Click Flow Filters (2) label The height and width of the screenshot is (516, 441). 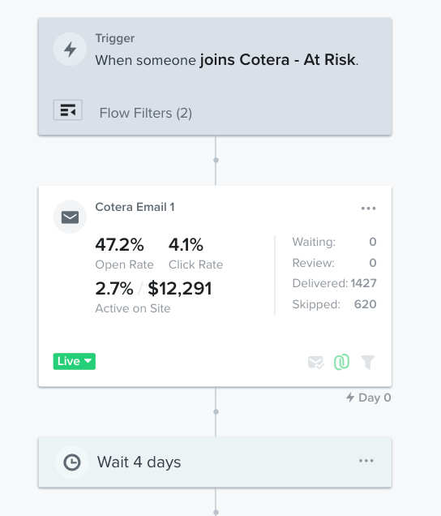coord(146,114)
